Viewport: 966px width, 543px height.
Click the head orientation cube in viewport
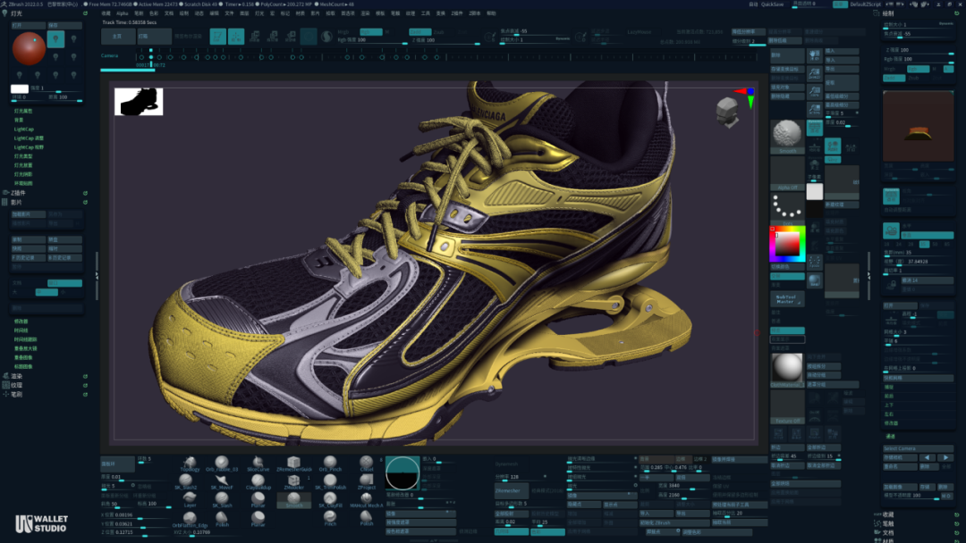[x=727, y=113]
